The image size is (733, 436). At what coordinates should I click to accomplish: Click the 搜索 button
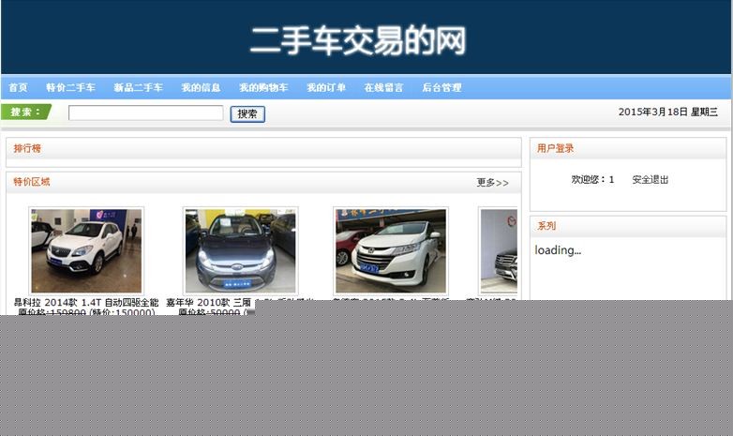(247, 114)
